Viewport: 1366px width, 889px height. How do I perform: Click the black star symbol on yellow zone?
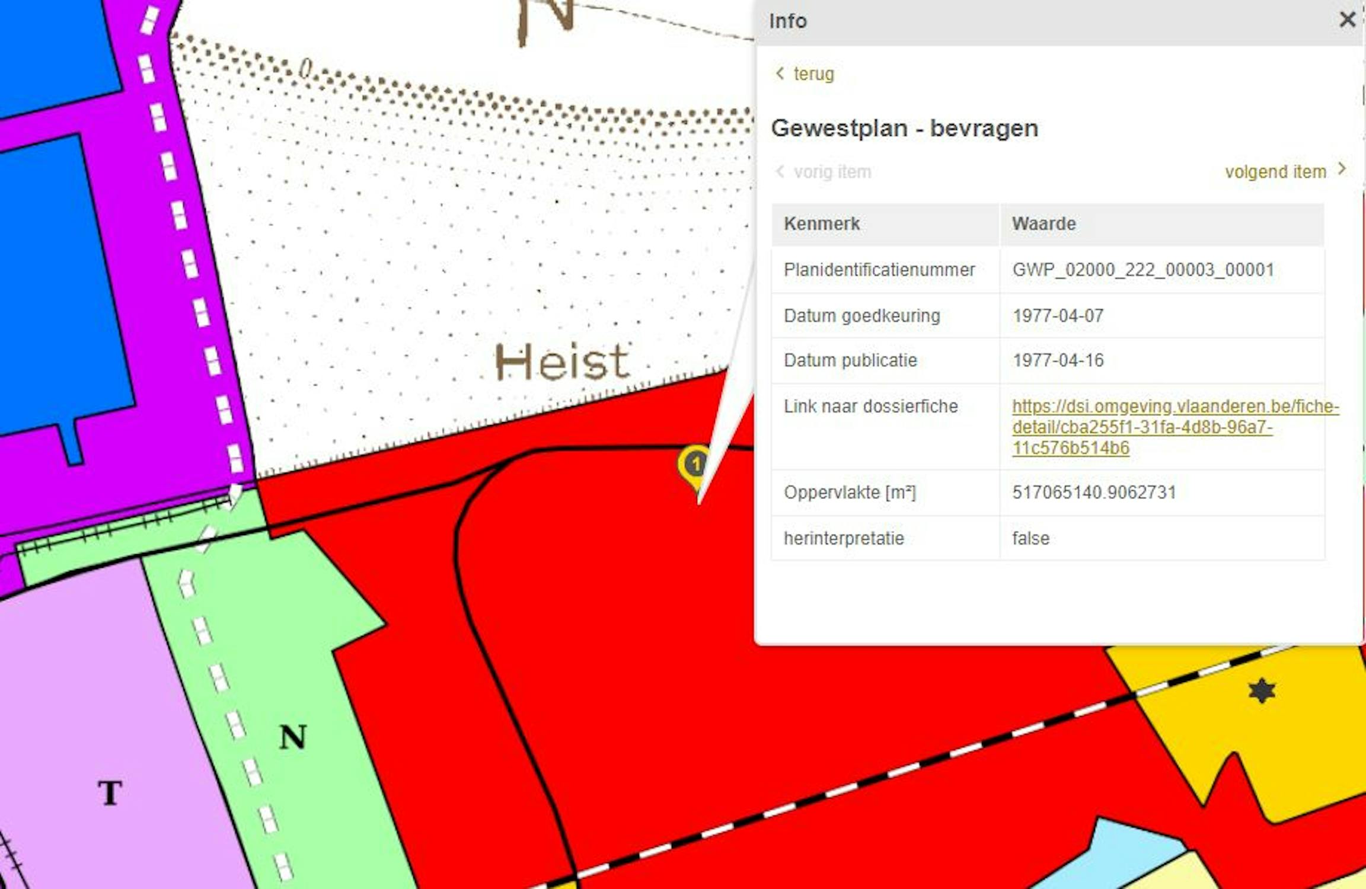pos(1262,690)
